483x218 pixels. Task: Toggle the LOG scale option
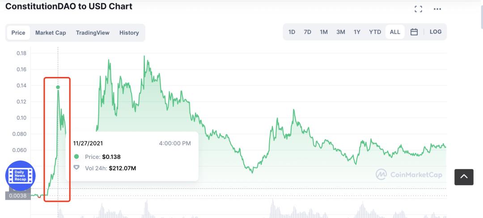[x=435, y=32]
